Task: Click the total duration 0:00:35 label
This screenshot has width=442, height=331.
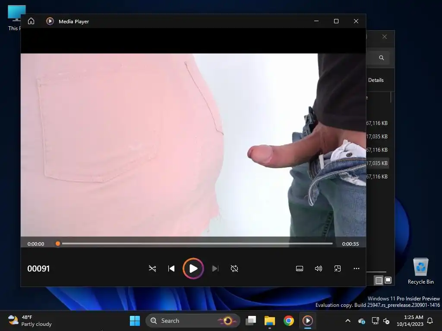Action: 350,244
